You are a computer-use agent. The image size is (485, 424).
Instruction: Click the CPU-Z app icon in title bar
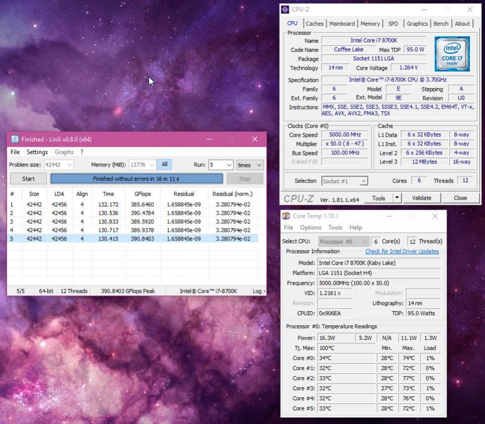coord(285,10)
